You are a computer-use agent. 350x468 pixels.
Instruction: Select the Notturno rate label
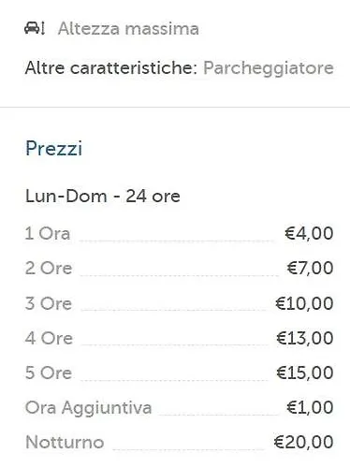pyautogui.click(x=65, y=443)
